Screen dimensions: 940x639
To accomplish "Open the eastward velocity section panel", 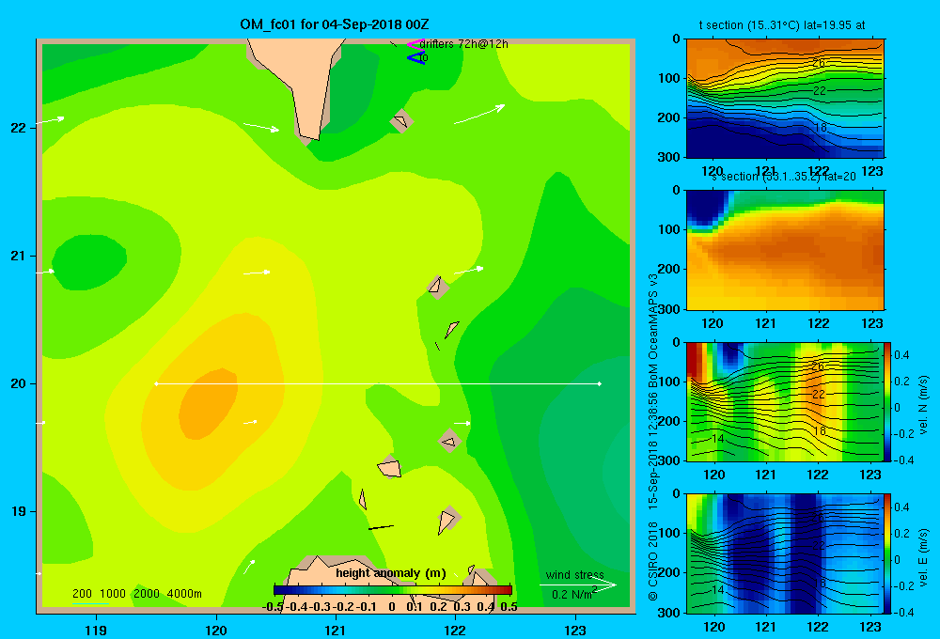I will pyautogui.click(x=785, y=553).
